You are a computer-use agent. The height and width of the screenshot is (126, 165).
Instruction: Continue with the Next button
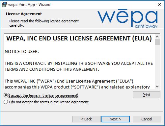point(116,119)
